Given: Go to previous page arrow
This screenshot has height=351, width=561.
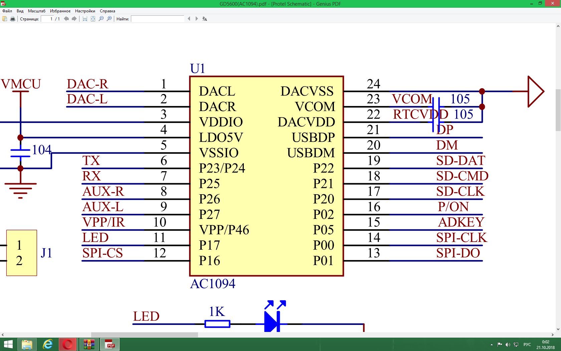Looking at the screenshot, I should [66, 19].
